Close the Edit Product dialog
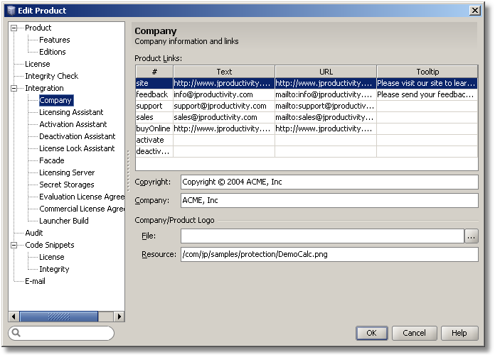495x357 pixels. click(474, 10)
